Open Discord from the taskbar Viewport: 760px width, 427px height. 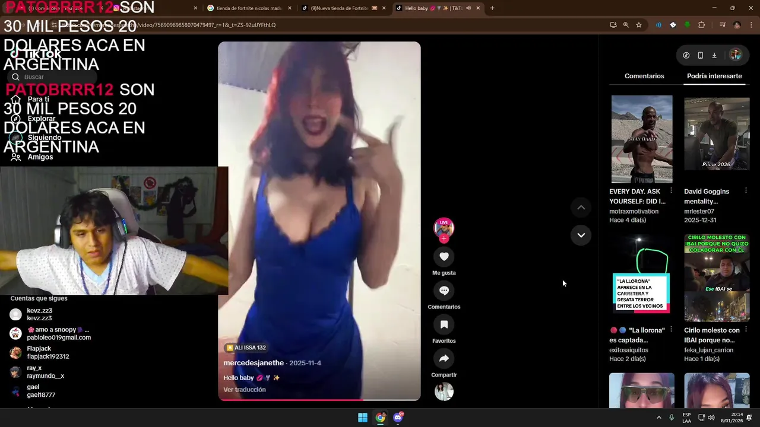pos(398,418)
